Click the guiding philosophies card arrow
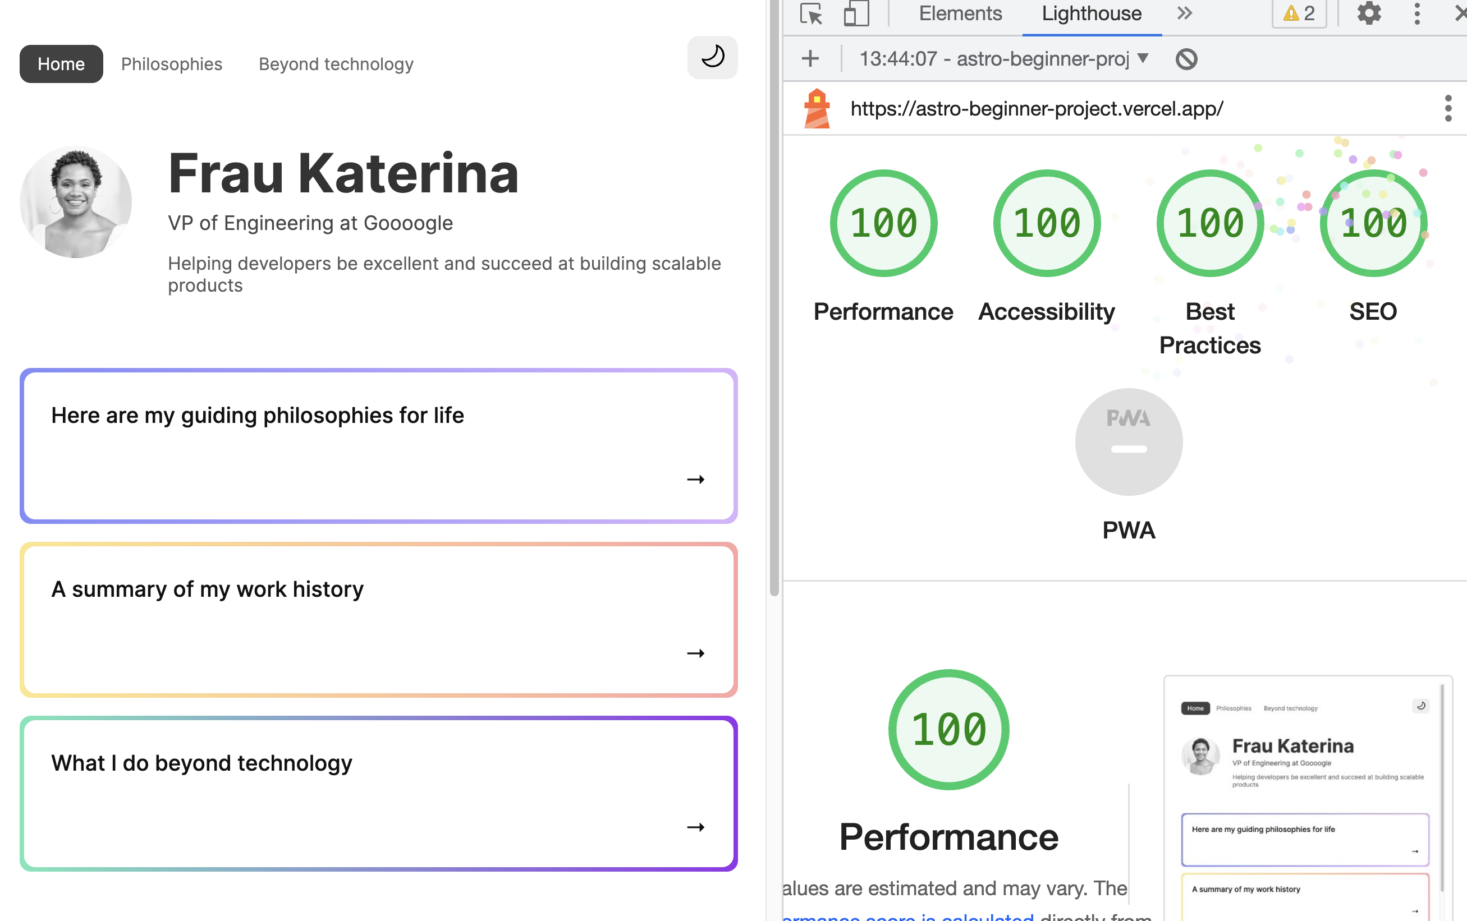1467x921 pixels. (x=695, y=478)
